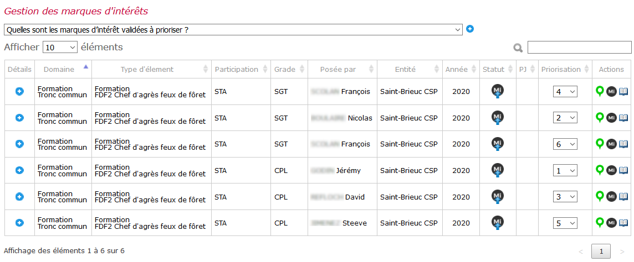Click the blue plus icon beside question dropdown

pos(470,29)
